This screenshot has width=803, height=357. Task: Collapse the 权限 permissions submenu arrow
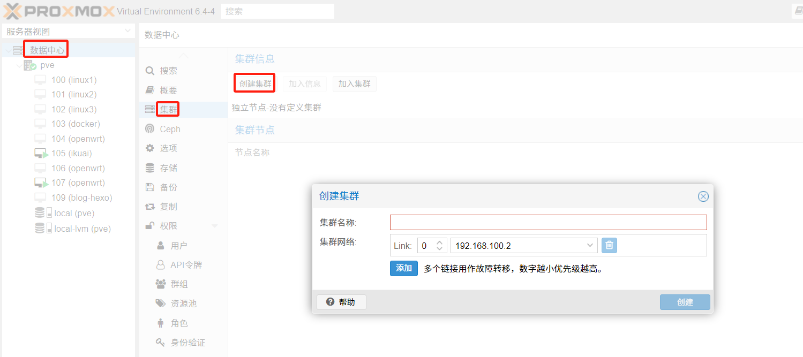coord(215,226)
